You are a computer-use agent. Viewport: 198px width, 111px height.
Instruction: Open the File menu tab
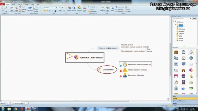[x=2, y=4]
